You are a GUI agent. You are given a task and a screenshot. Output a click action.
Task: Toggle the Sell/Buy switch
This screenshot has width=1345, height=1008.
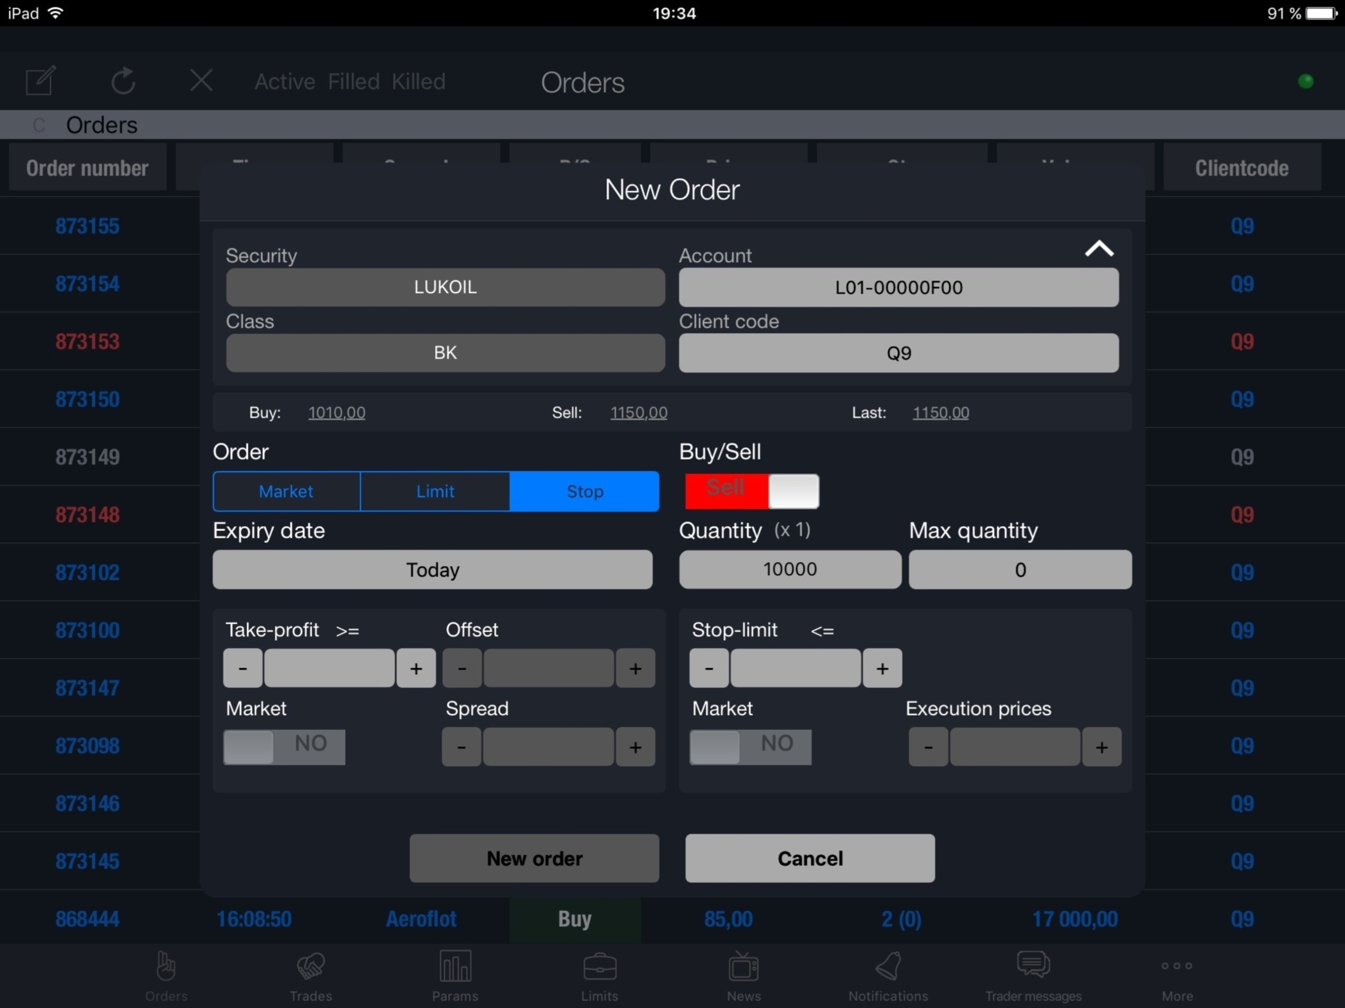[752, 491]
